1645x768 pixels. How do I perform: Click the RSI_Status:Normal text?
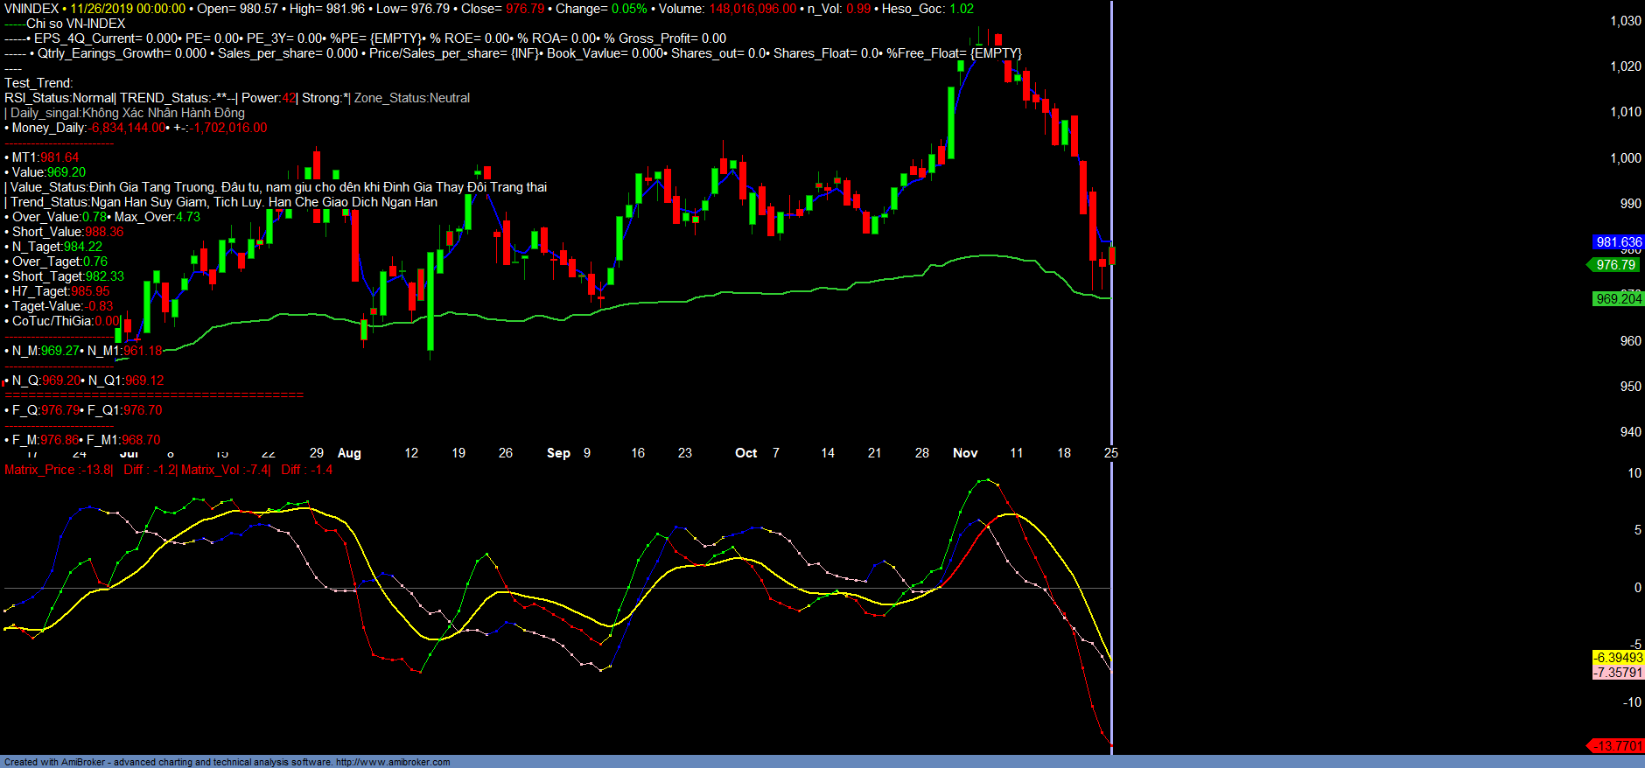point(59,98)
